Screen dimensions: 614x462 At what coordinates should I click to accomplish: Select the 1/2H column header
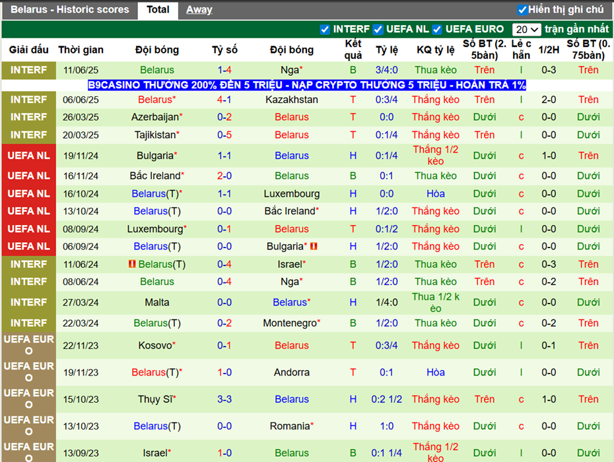click(x=549, y=49)
